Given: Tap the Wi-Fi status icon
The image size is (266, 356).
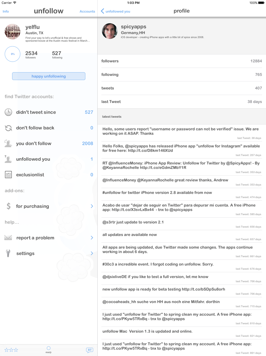Looking at the screenshot, I should click(15, 3).
